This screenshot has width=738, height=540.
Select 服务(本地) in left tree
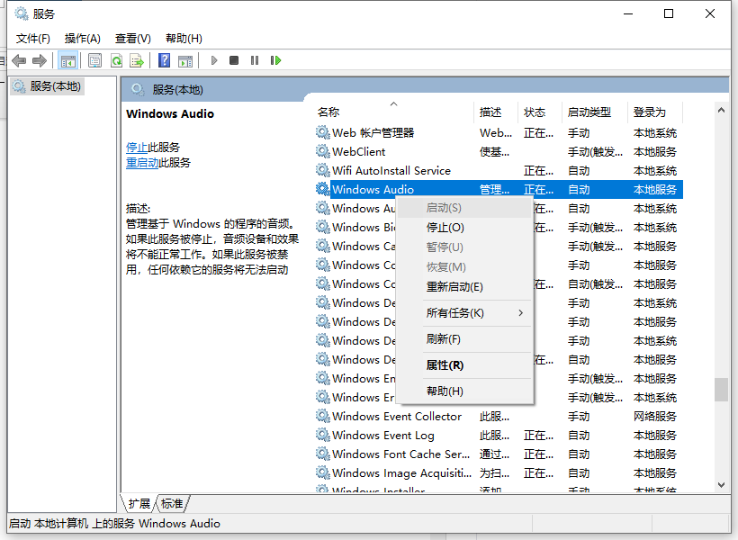55,86
